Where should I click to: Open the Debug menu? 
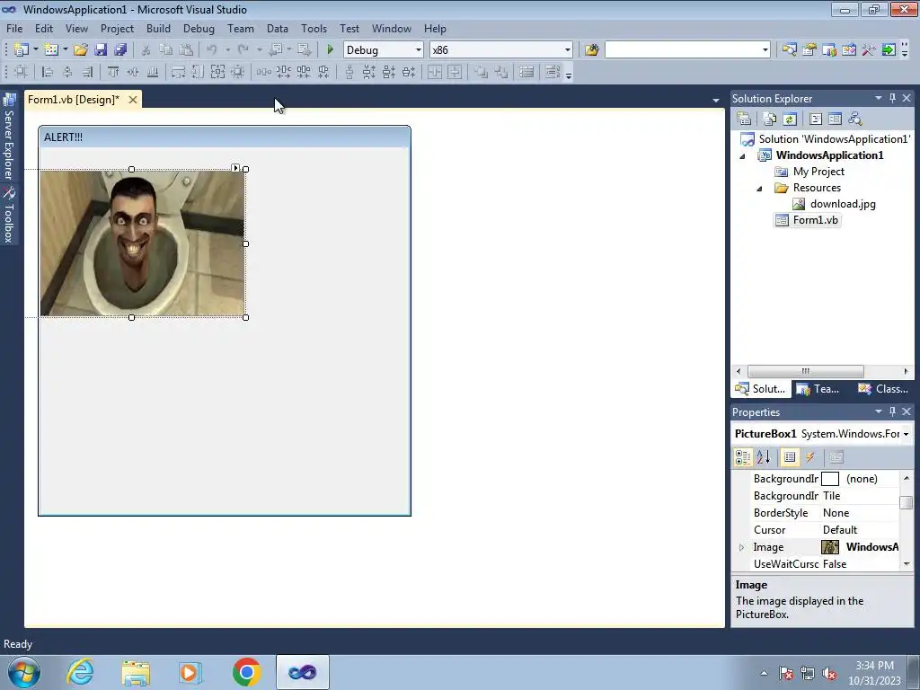199,28
